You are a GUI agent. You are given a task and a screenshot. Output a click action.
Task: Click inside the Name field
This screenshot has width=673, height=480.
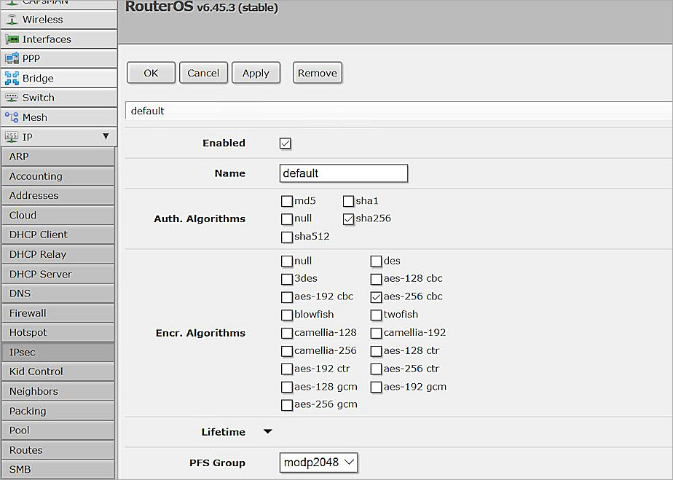[342, 173]
